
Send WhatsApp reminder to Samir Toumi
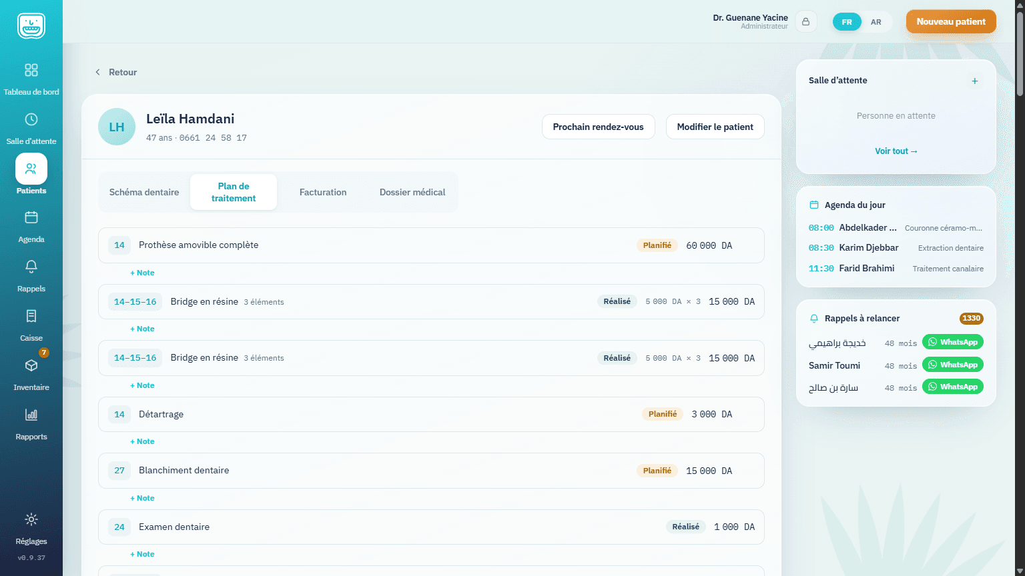(953, 365)
